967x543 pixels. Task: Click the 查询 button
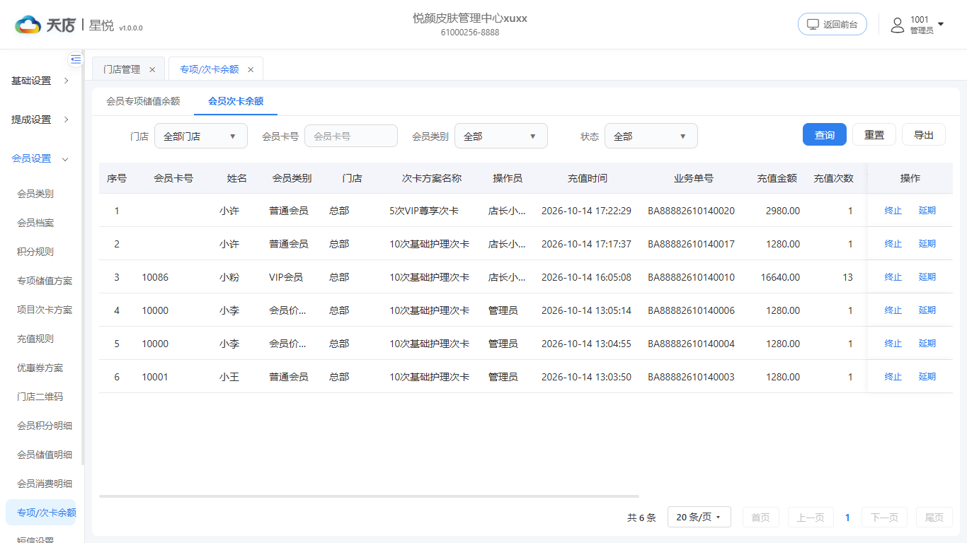tap(825, 134)
